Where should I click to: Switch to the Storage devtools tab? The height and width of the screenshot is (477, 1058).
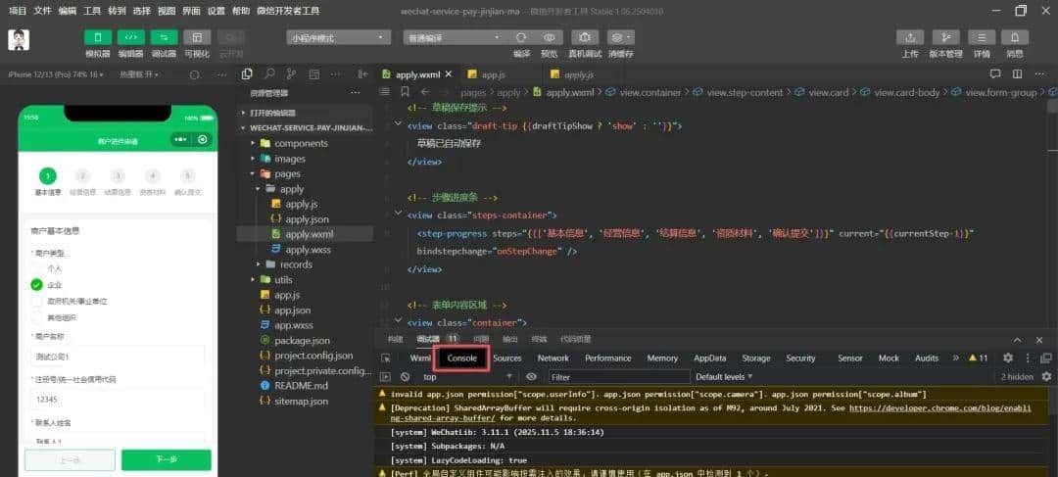click(755, 358)
